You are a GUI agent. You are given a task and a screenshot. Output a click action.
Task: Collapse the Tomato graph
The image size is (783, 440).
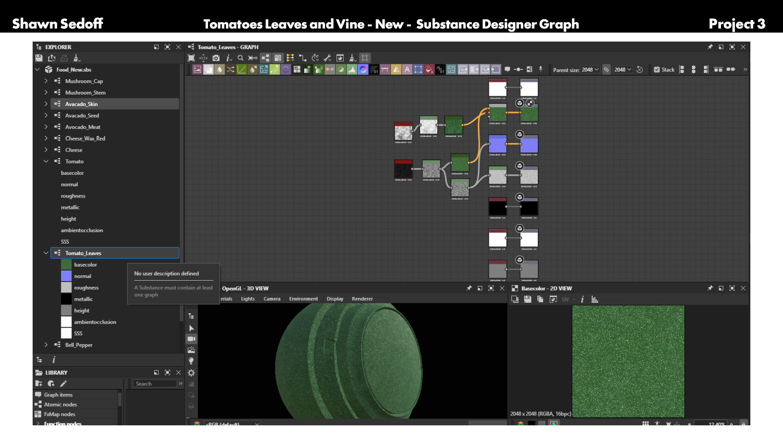pyautogui.click(x=46, y=161)
